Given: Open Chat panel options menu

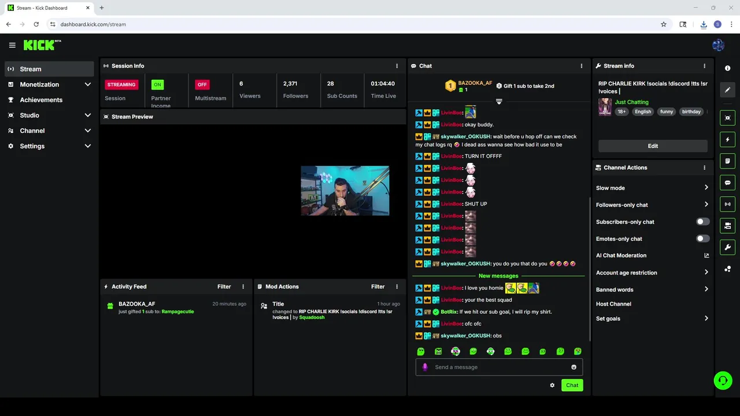Looking at the screenshot, I should pos(582,66).
